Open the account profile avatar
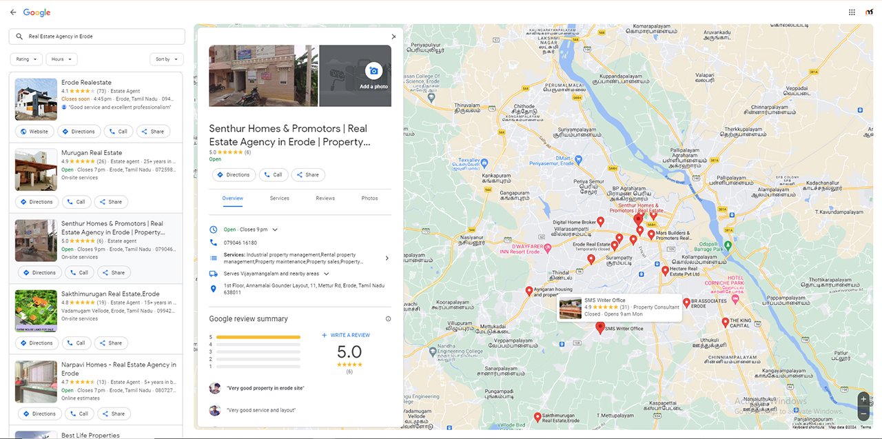Viewport: 882px width, 439px height. [x=870, y=12]
